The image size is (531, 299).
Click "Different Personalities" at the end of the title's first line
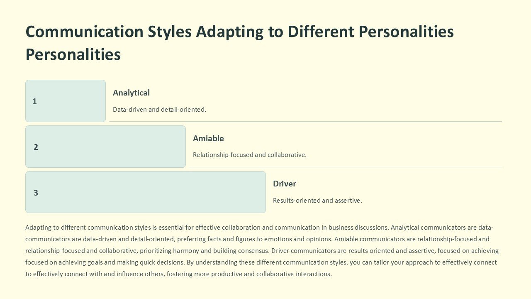tap(370, 32)
